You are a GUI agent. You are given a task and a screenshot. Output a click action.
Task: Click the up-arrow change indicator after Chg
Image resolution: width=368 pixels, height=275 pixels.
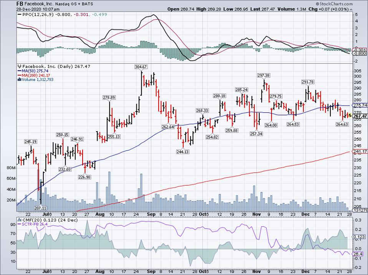tap(351, 9)
